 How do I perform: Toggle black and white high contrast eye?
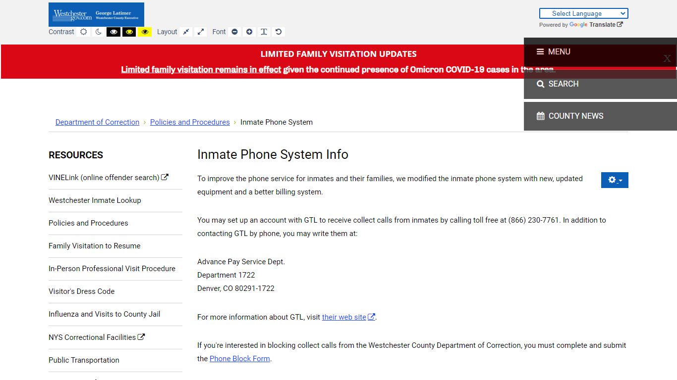pos(113,32)
